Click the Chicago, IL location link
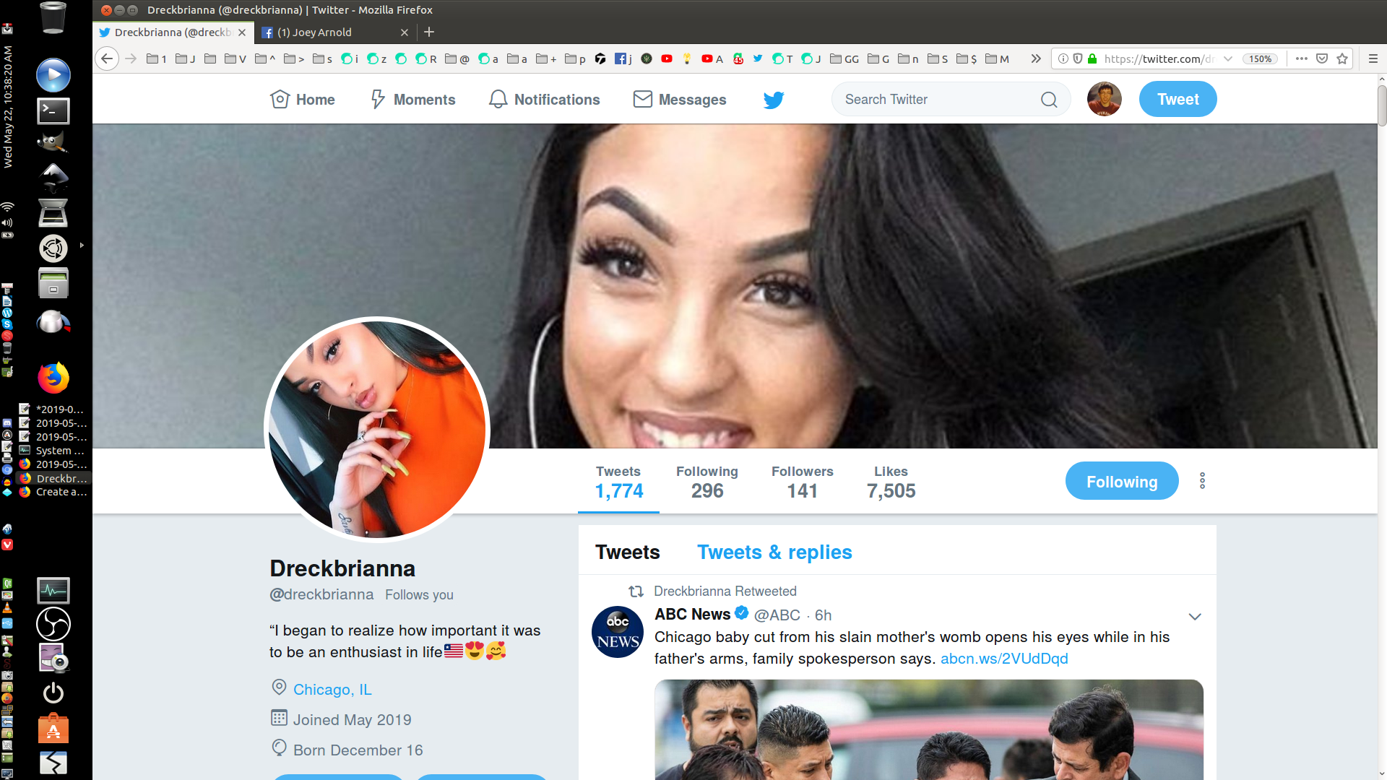Screen dimensions: 1387x780 tap(332, 690)
